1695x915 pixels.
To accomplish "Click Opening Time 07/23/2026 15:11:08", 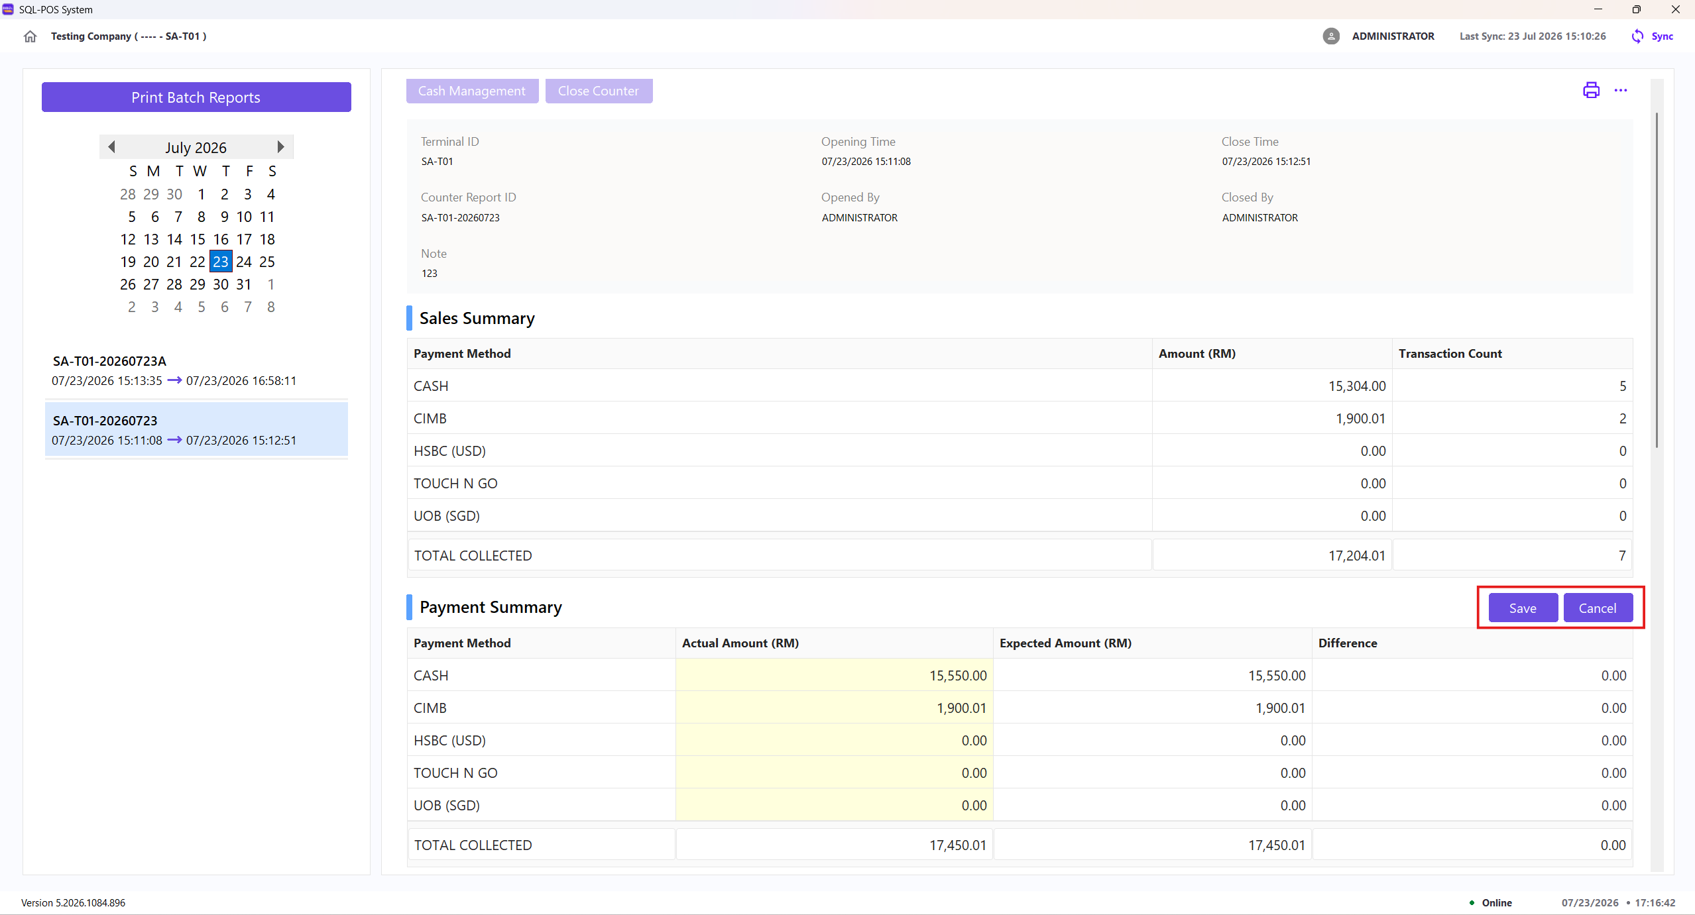I will pos(866,161).
